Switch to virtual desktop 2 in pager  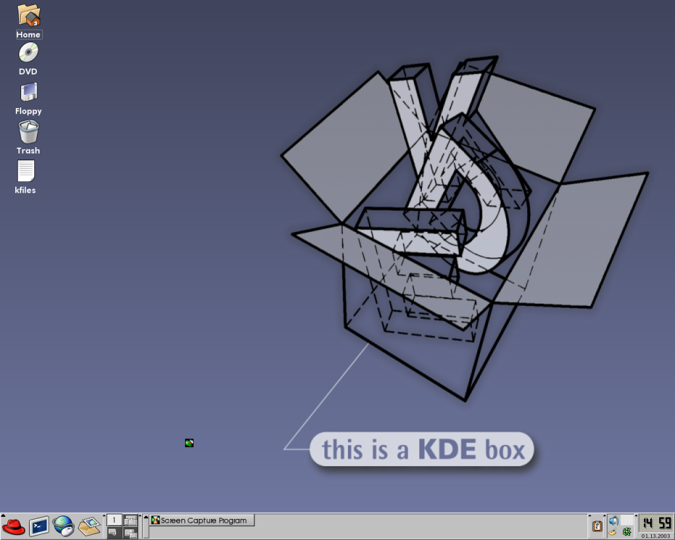131,520
